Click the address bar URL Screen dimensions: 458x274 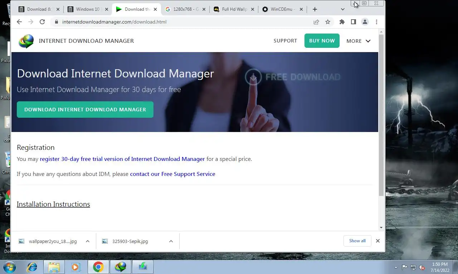[114, 22]
